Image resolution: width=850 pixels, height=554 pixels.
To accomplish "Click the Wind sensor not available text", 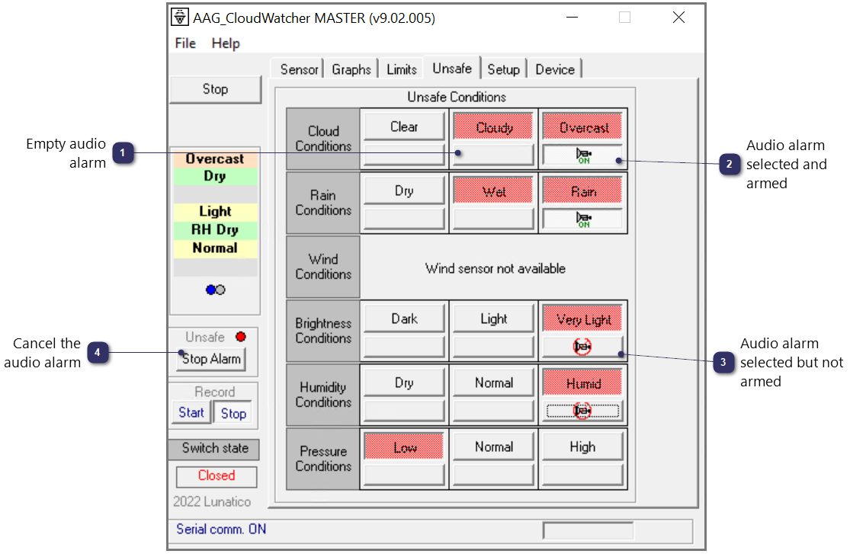I will point(495,268).
